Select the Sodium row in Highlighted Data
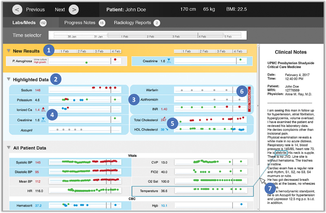The image size is (326, 213). 69,90
